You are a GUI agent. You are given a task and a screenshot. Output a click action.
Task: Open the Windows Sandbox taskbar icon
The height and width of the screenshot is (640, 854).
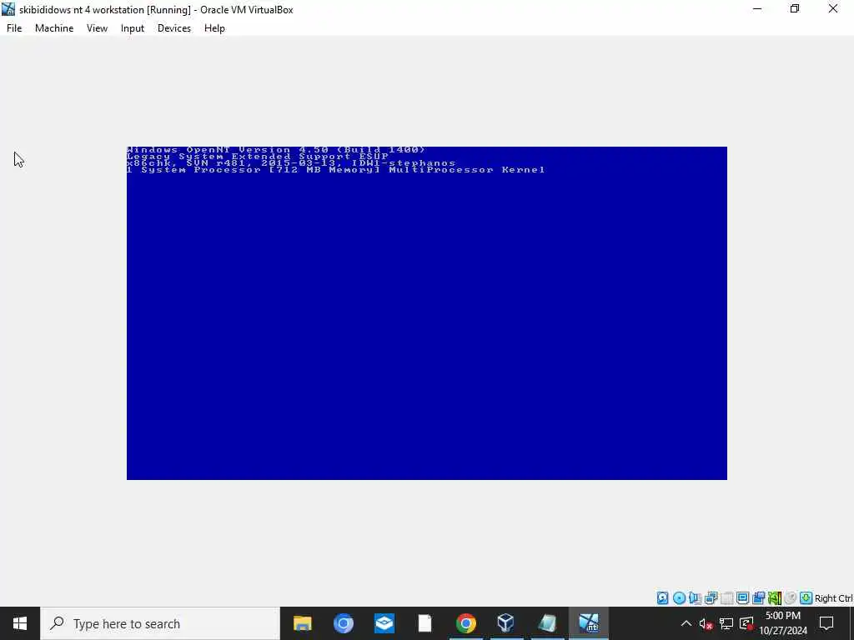click(x=384, y=623)
